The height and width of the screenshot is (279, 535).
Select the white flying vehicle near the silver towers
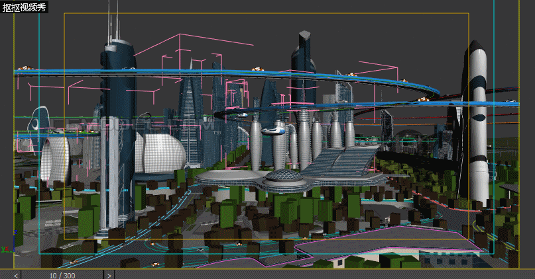(273, 131)
